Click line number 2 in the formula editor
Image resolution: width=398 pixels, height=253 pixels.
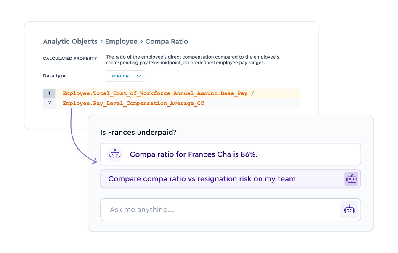(49, 103)
